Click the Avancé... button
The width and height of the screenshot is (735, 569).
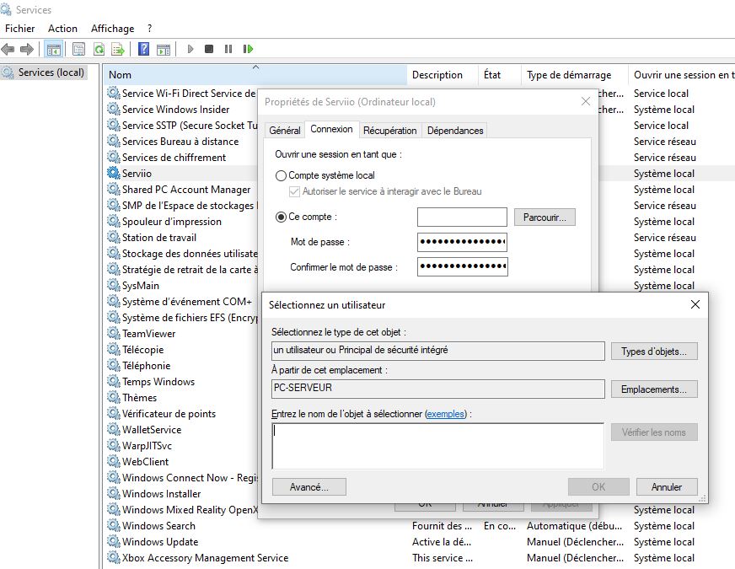pyautogui.click(x=308, y=487)
